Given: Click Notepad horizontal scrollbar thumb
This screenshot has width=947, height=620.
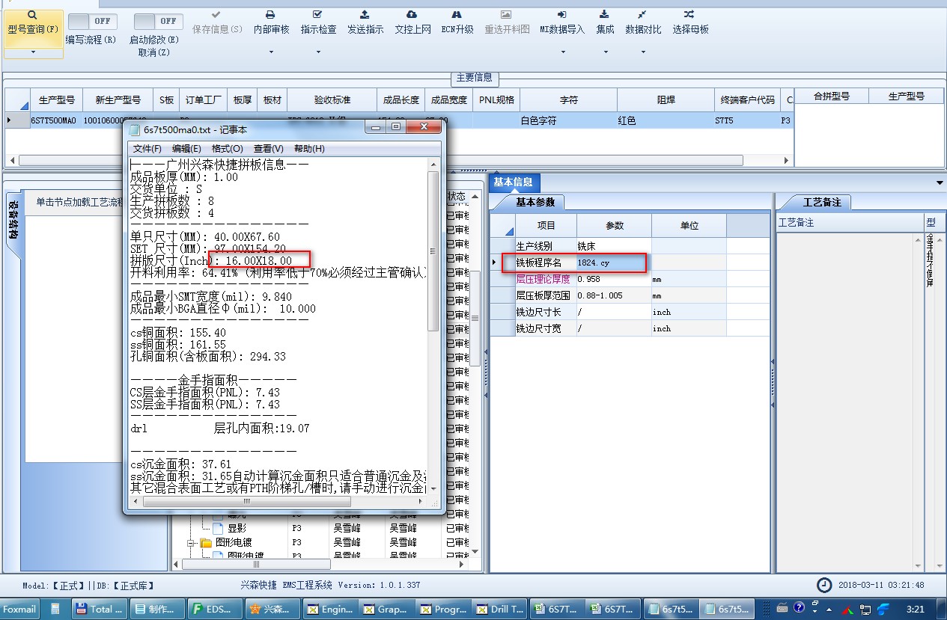Looking at the screenshot, I should [x=246, y=502].
